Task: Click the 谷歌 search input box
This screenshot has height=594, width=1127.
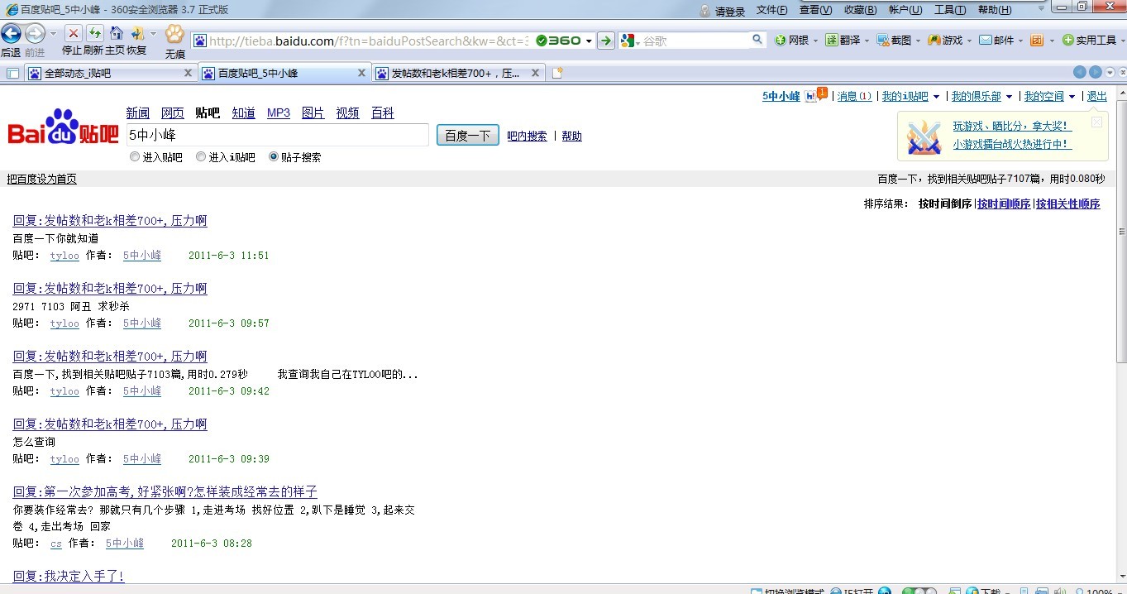Action: 695,41
